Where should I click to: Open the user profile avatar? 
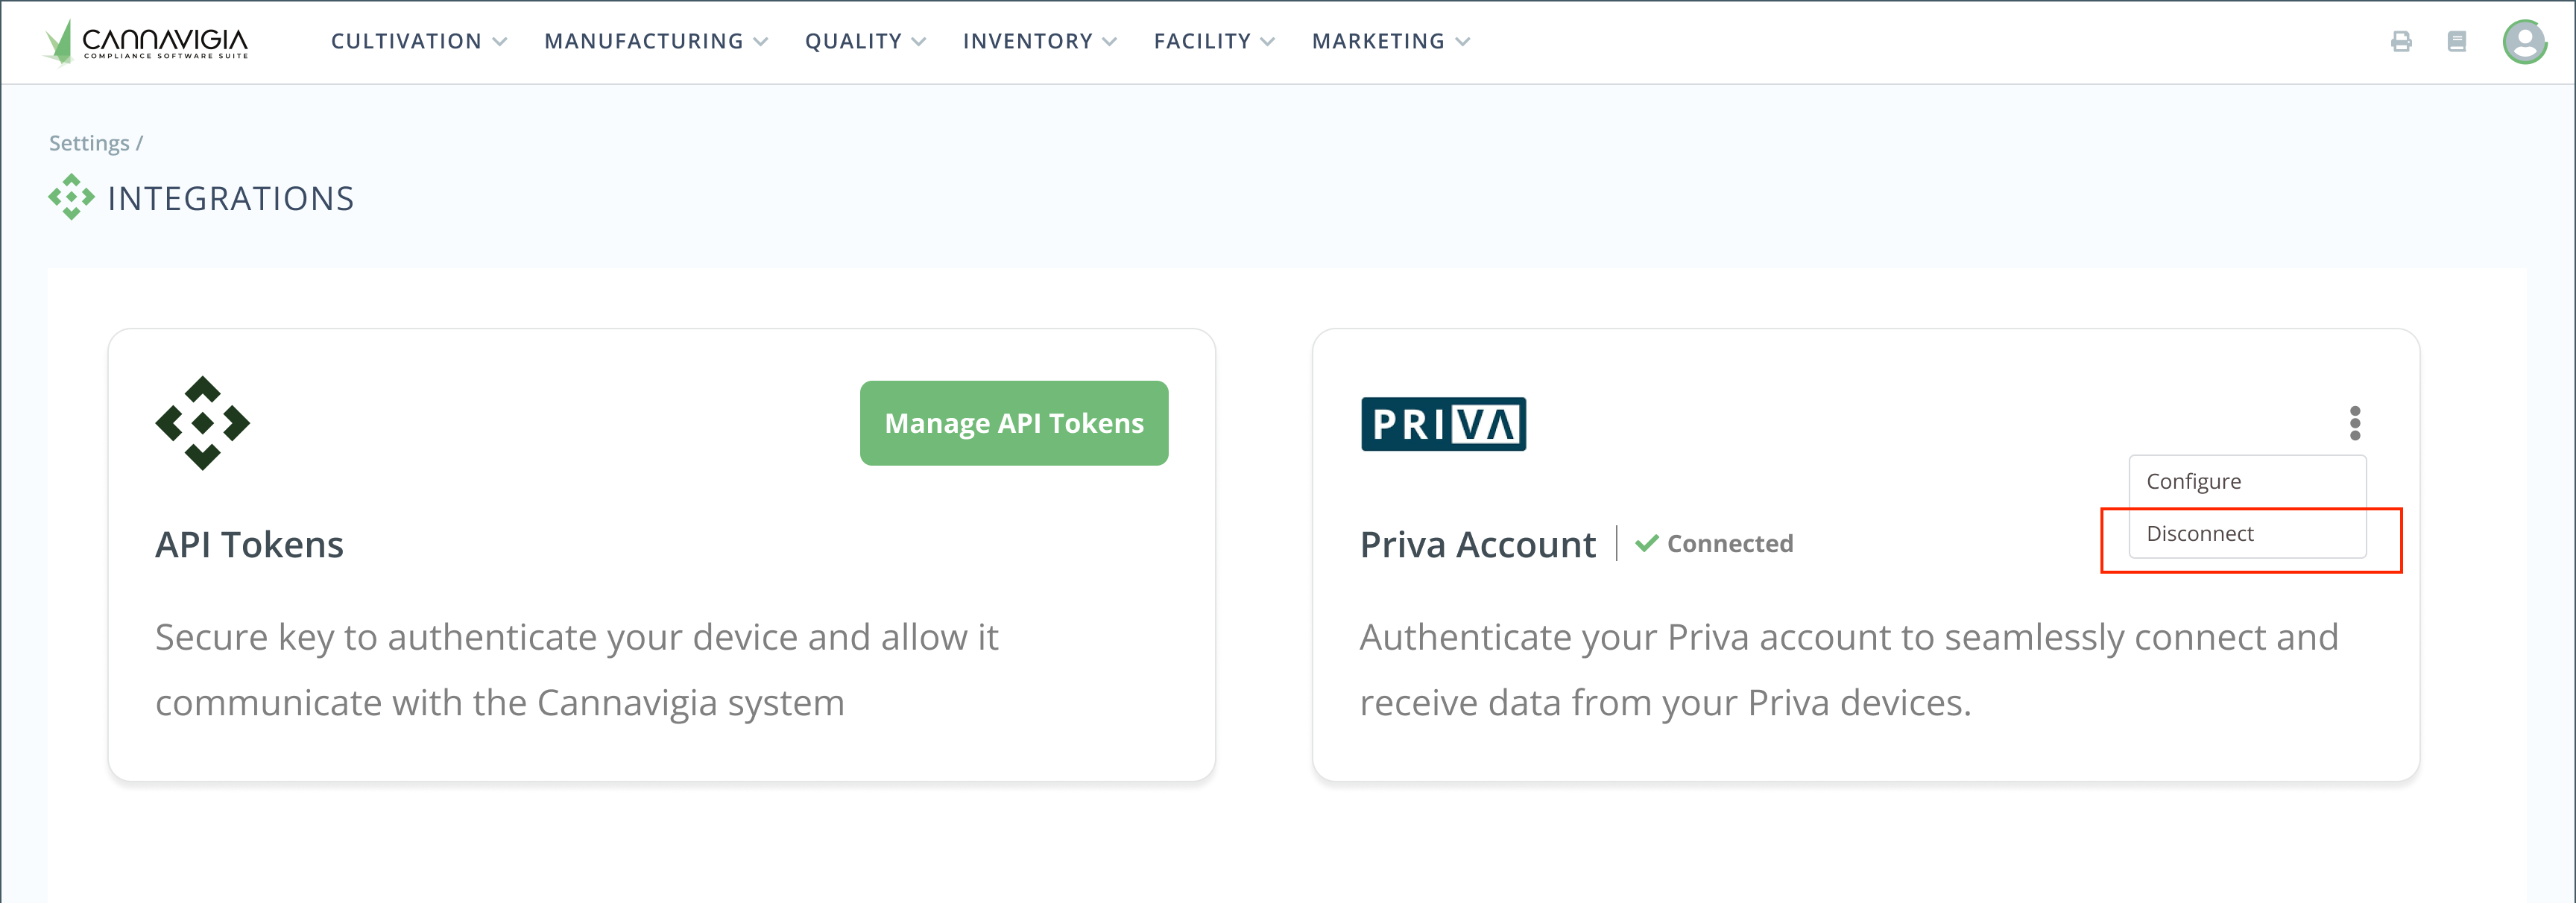pyautogui.click(x=2524, y=42)
